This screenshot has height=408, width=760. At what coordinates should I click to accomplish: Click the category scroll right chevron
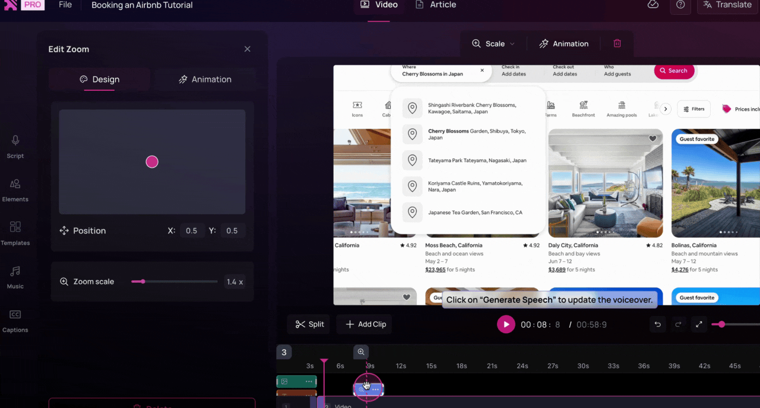(666, 109)
